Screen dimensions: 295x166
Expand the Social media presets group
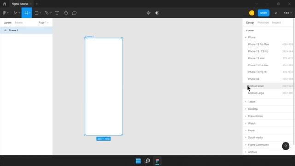point(246,137)
